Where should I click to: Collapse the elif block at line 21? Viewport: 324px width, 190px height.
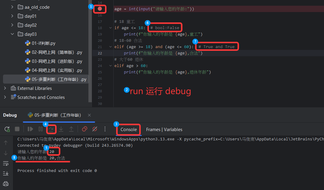110,47
